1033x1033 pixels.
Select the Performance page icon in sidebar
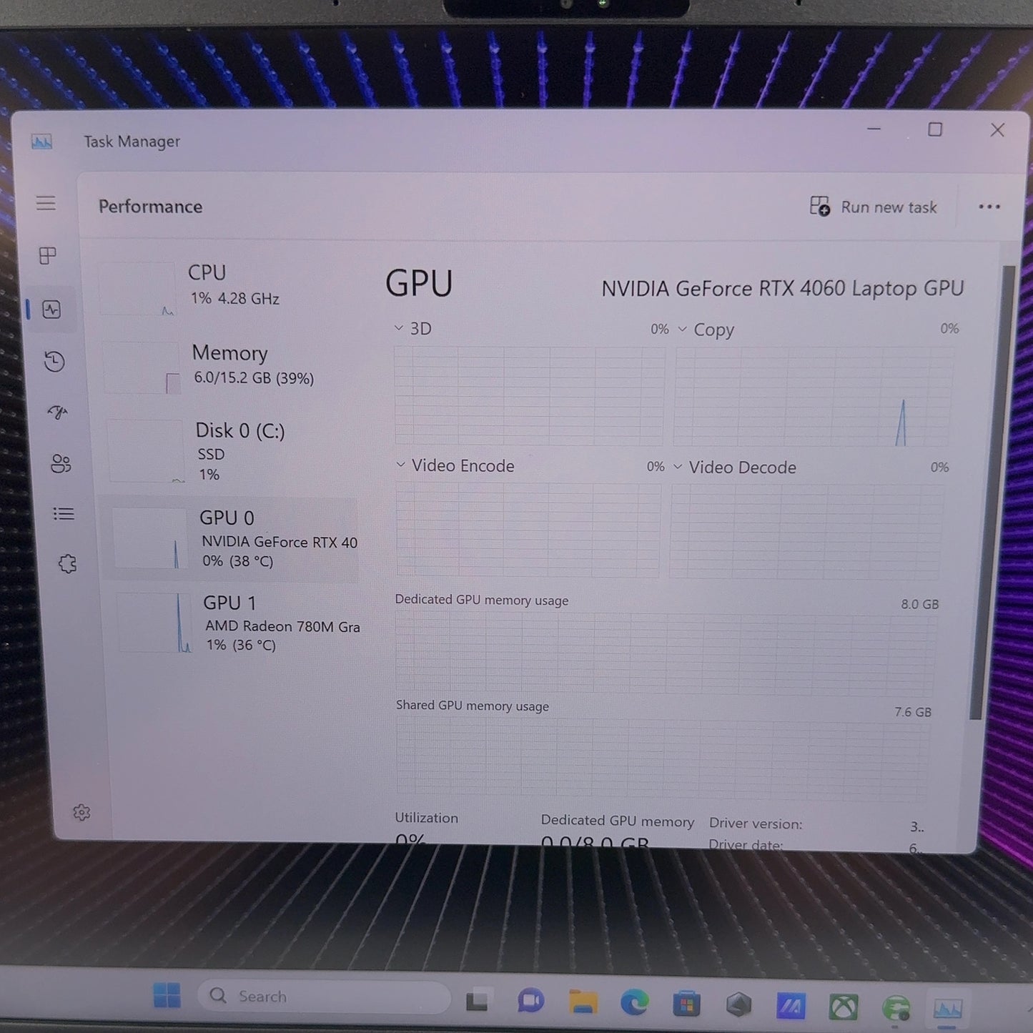51,310
